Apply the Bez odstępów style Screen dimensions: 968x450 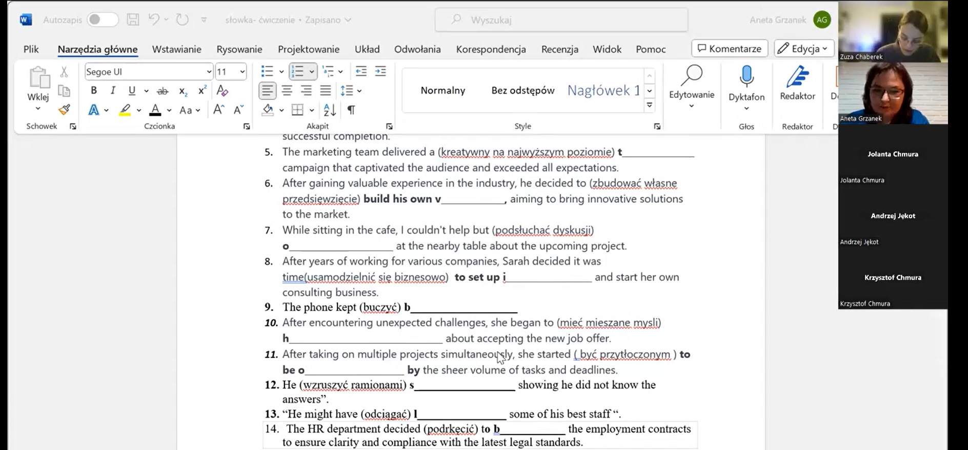coord(523,90)
